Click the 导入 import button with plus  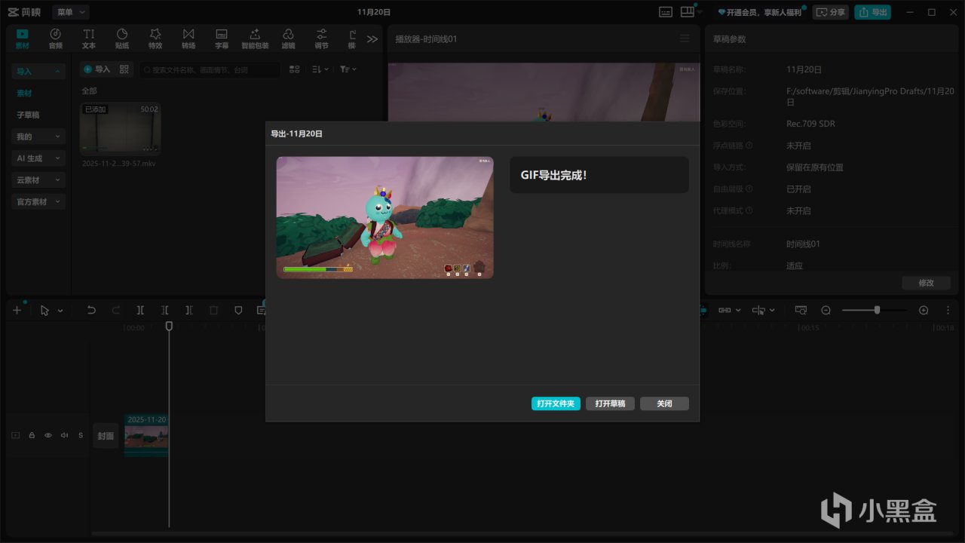click(96, 69)
